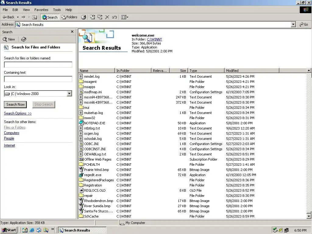Toggle the Folders pane toolbar button
This screenshot has height=234, width=312.
(69, 17)
